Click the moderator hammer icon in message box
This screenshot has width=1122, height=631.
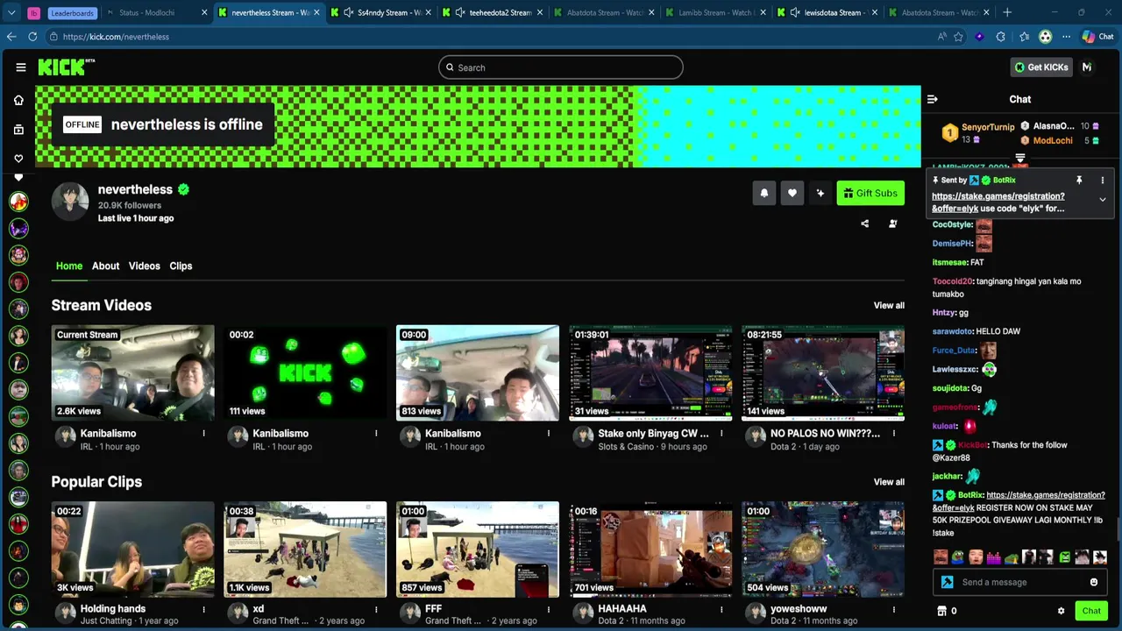[x=947, y=583]
